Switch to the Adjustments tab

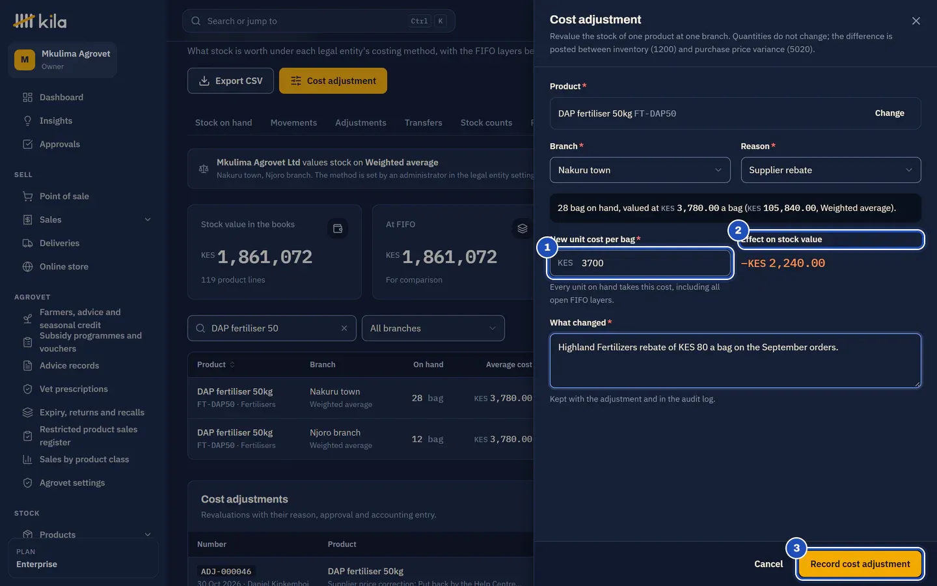(x=361, y=122)
